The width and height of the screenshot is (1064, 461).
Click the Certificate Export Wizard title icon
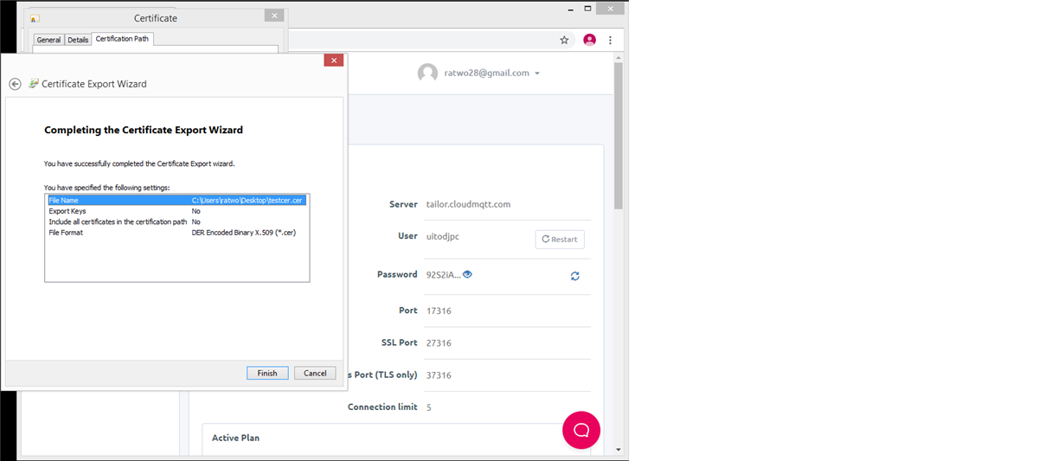pyautogui.click(x=34, y=84)
